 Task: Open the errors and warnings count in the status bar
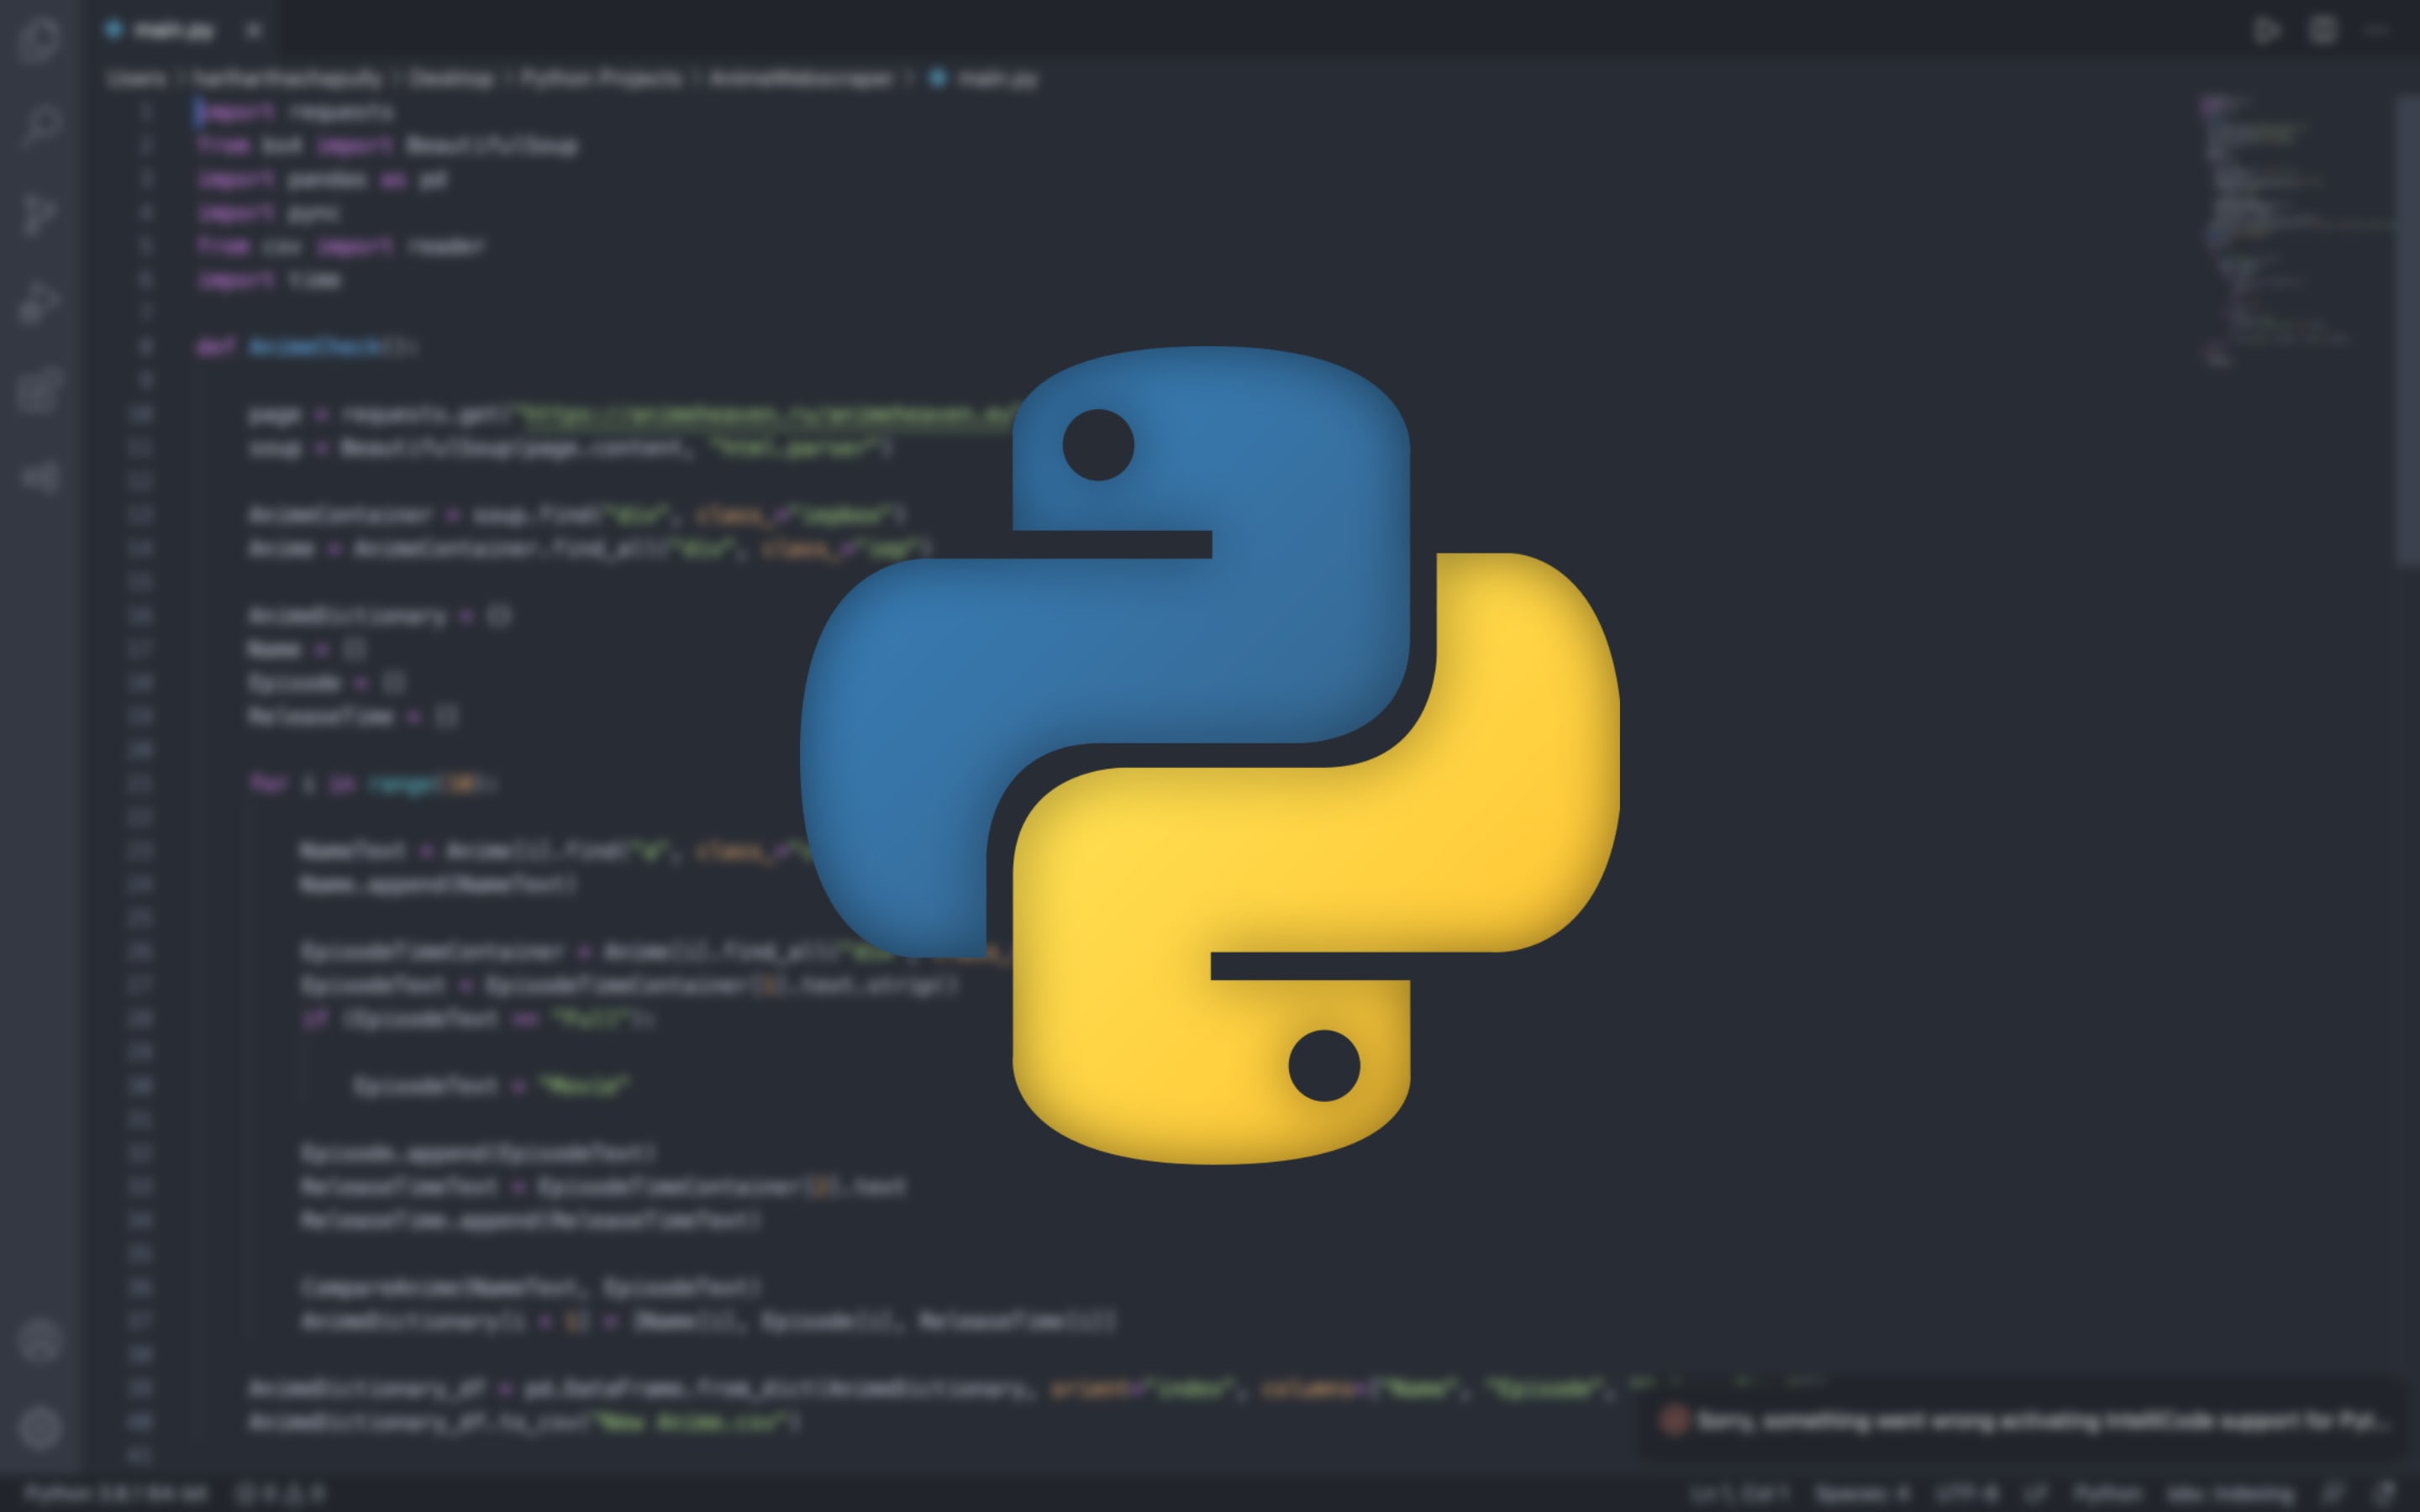[x=281, y=1493]
